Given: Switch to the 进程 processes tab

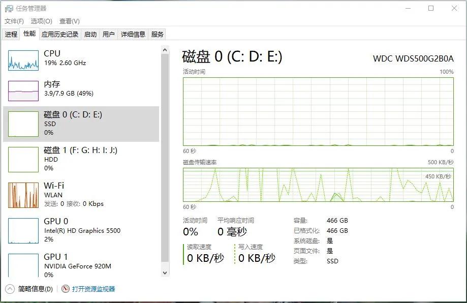Looking at the screenshot, I should click(x=11, y=34).
